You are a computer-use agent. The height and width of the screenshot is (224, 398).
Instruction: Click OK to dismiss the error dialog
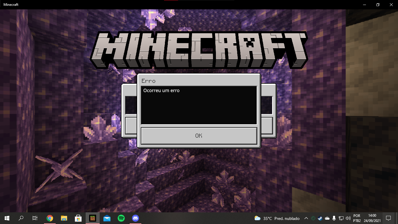point(199,136)
